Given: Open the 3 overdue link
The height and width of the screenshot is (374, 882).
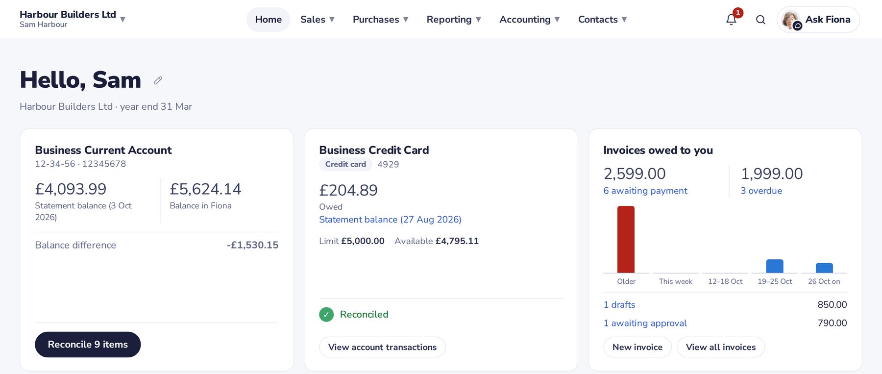Looking at the screenshot, I should coord(761,191).
